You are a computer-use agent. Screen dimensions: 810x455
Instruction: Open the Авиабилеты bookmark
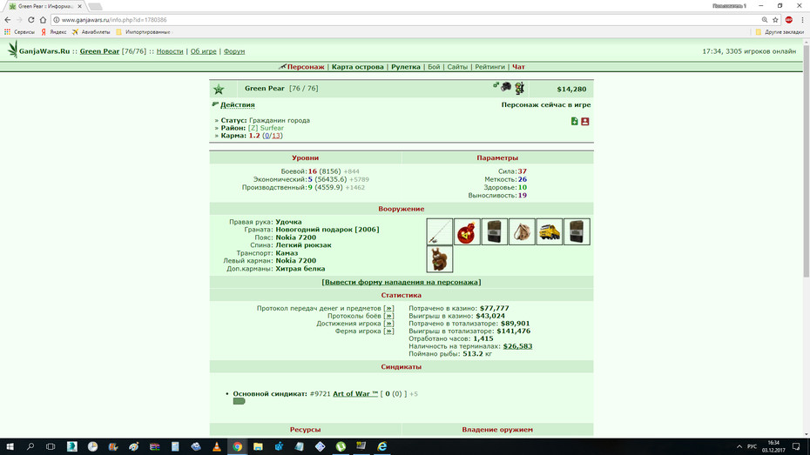point(91,32)
